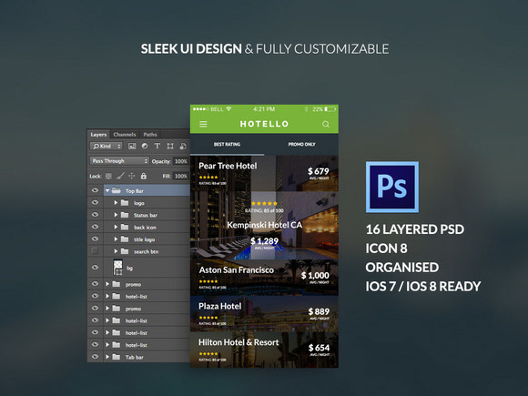Lock position move-arrows icon

tap(132, 176)
